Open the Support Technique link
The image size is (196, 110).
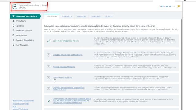[x=20, y=109]
